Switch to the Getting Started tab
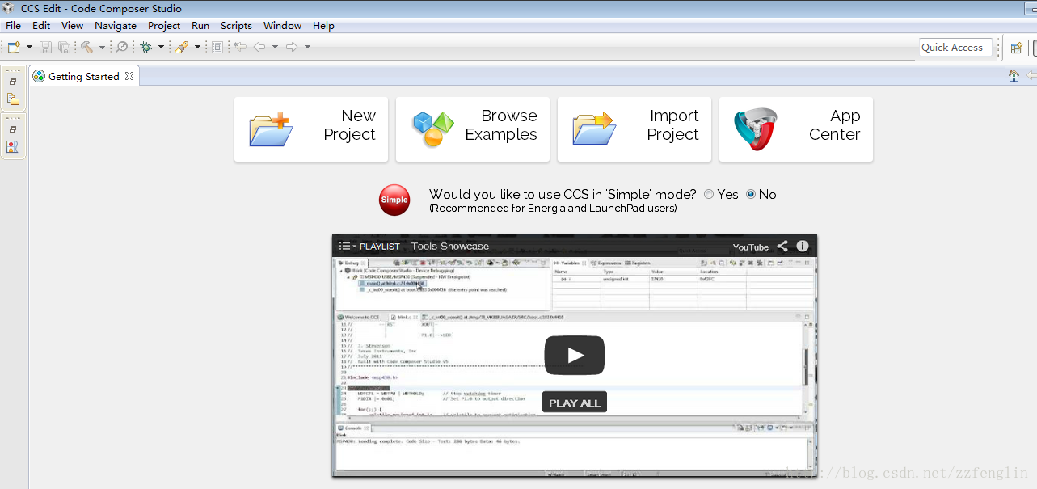Screen dimensions: 1037x489 tap(84, 77)
